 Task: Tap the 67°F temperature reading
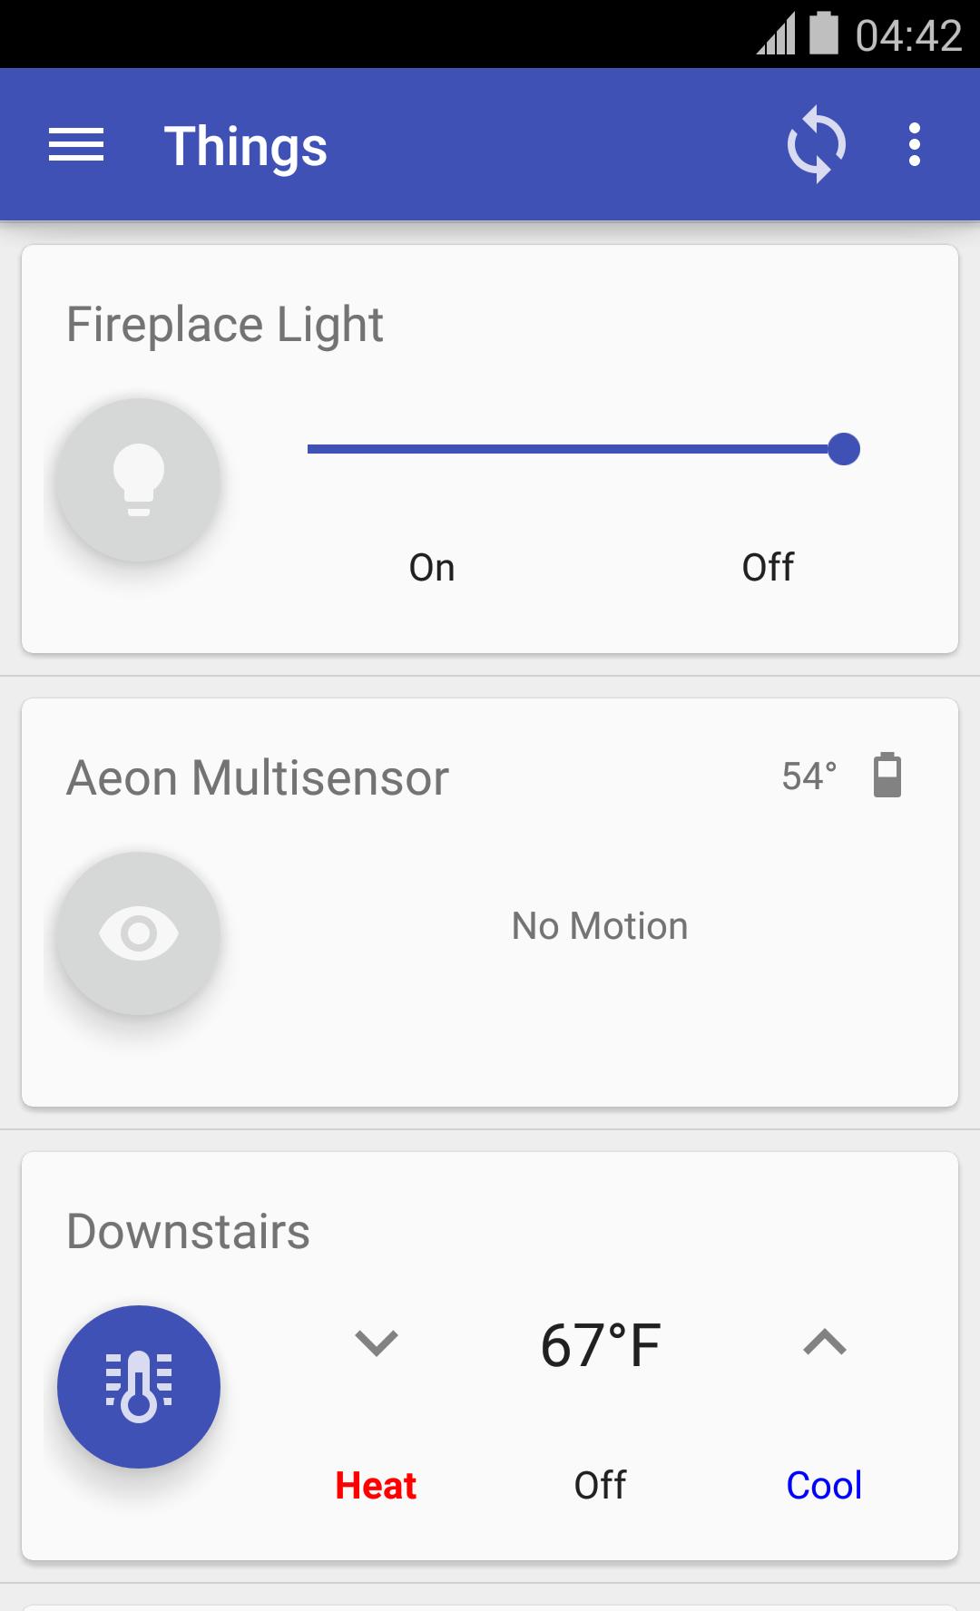[600, 1344]
